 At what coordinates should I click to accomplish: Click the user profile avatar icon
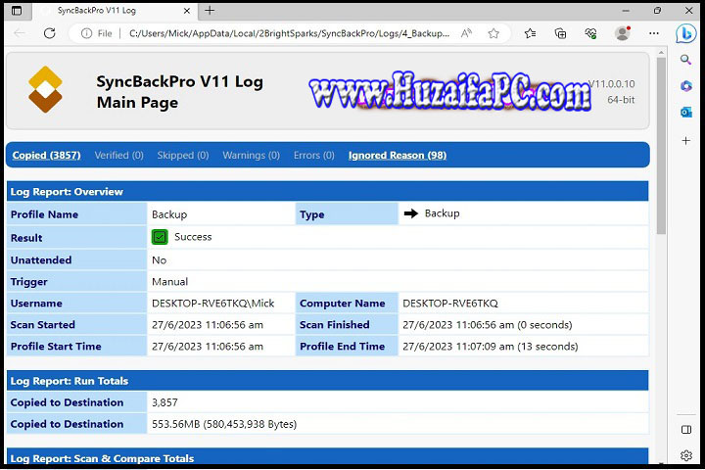[x=623, y=33]
